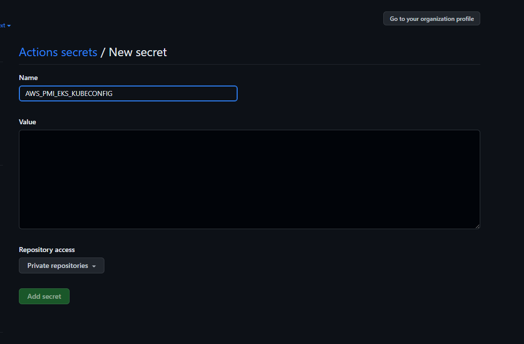This screenshot has width=524, height=344.
Task: Click the Private repositories label text
Action: coord(58,265)
